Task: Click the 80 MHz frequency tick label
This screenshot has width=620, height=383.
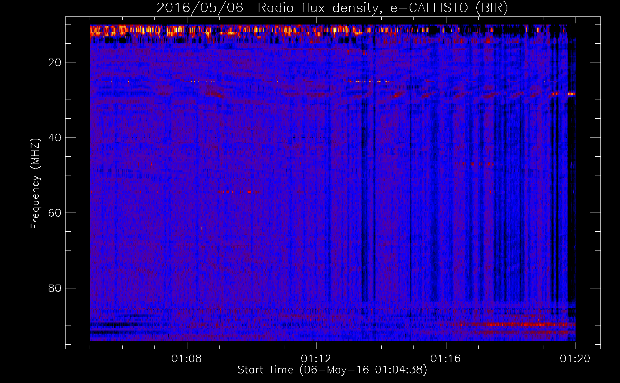Action: [55, 288]
